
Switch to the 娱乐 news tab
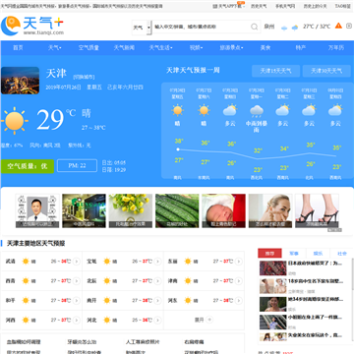click(318, 253)
